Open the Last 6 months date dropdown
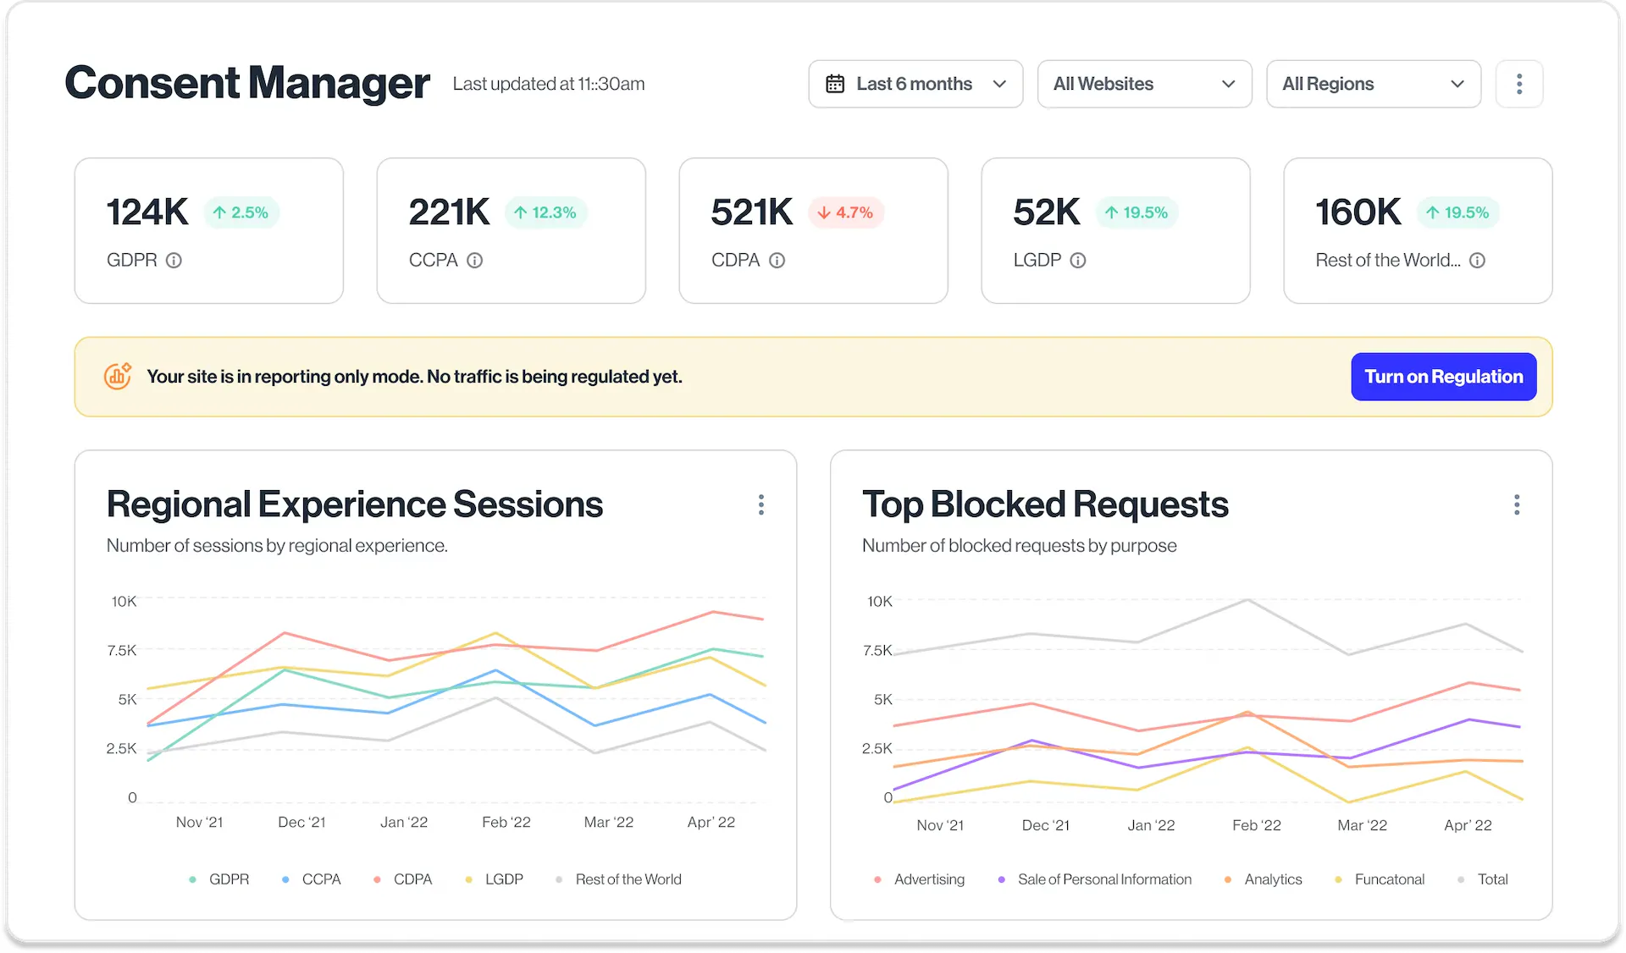The height and width of the screenshot is (953, 1626). (915, 84)
